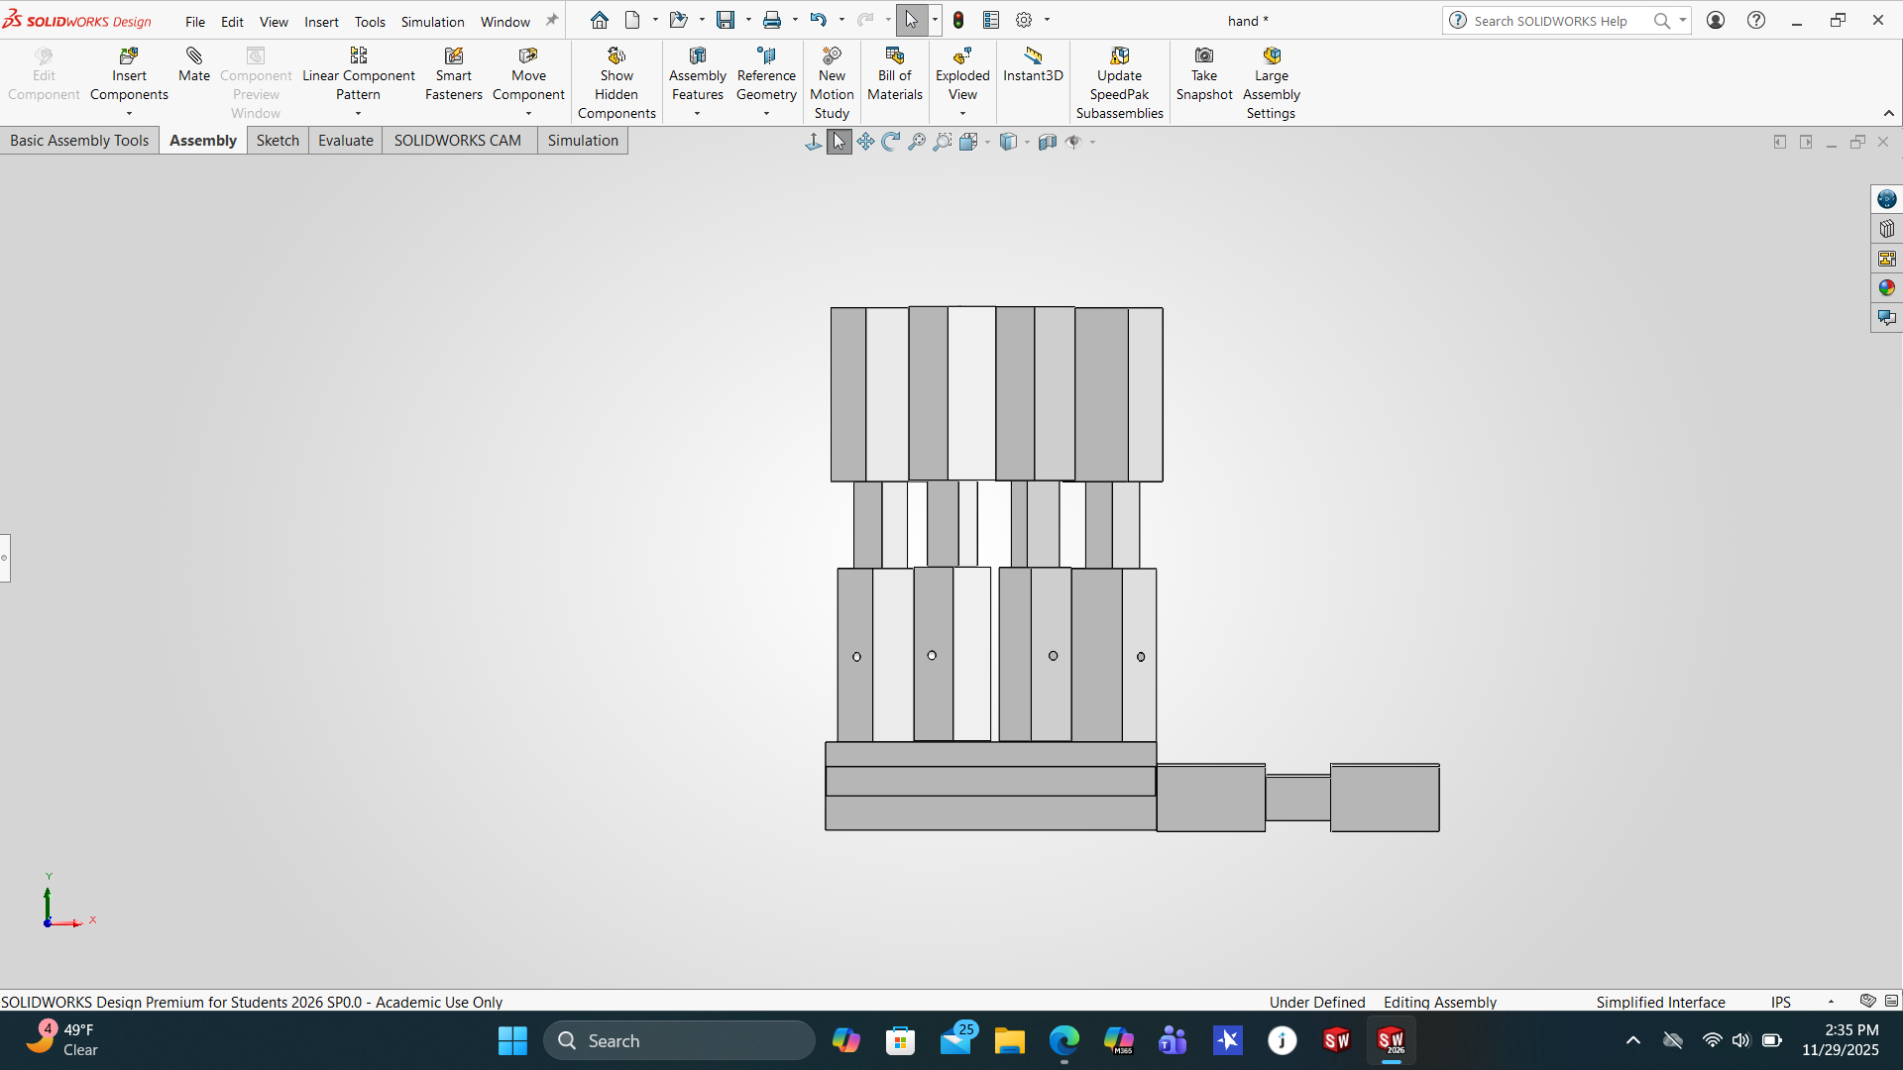Click Bill of Materials icon
Screen dimensions: 1903x1070
894,56
